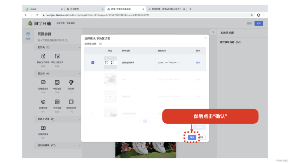Click the 确认 confirm button
This screenshot has height=163, width=290.
click(x=192, y=137)
